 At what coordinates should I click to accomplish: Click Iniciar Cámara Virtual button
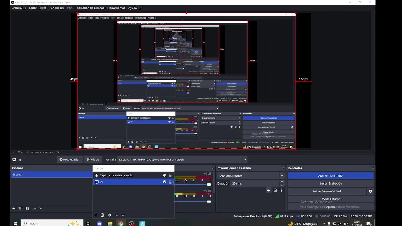[327, 191]
